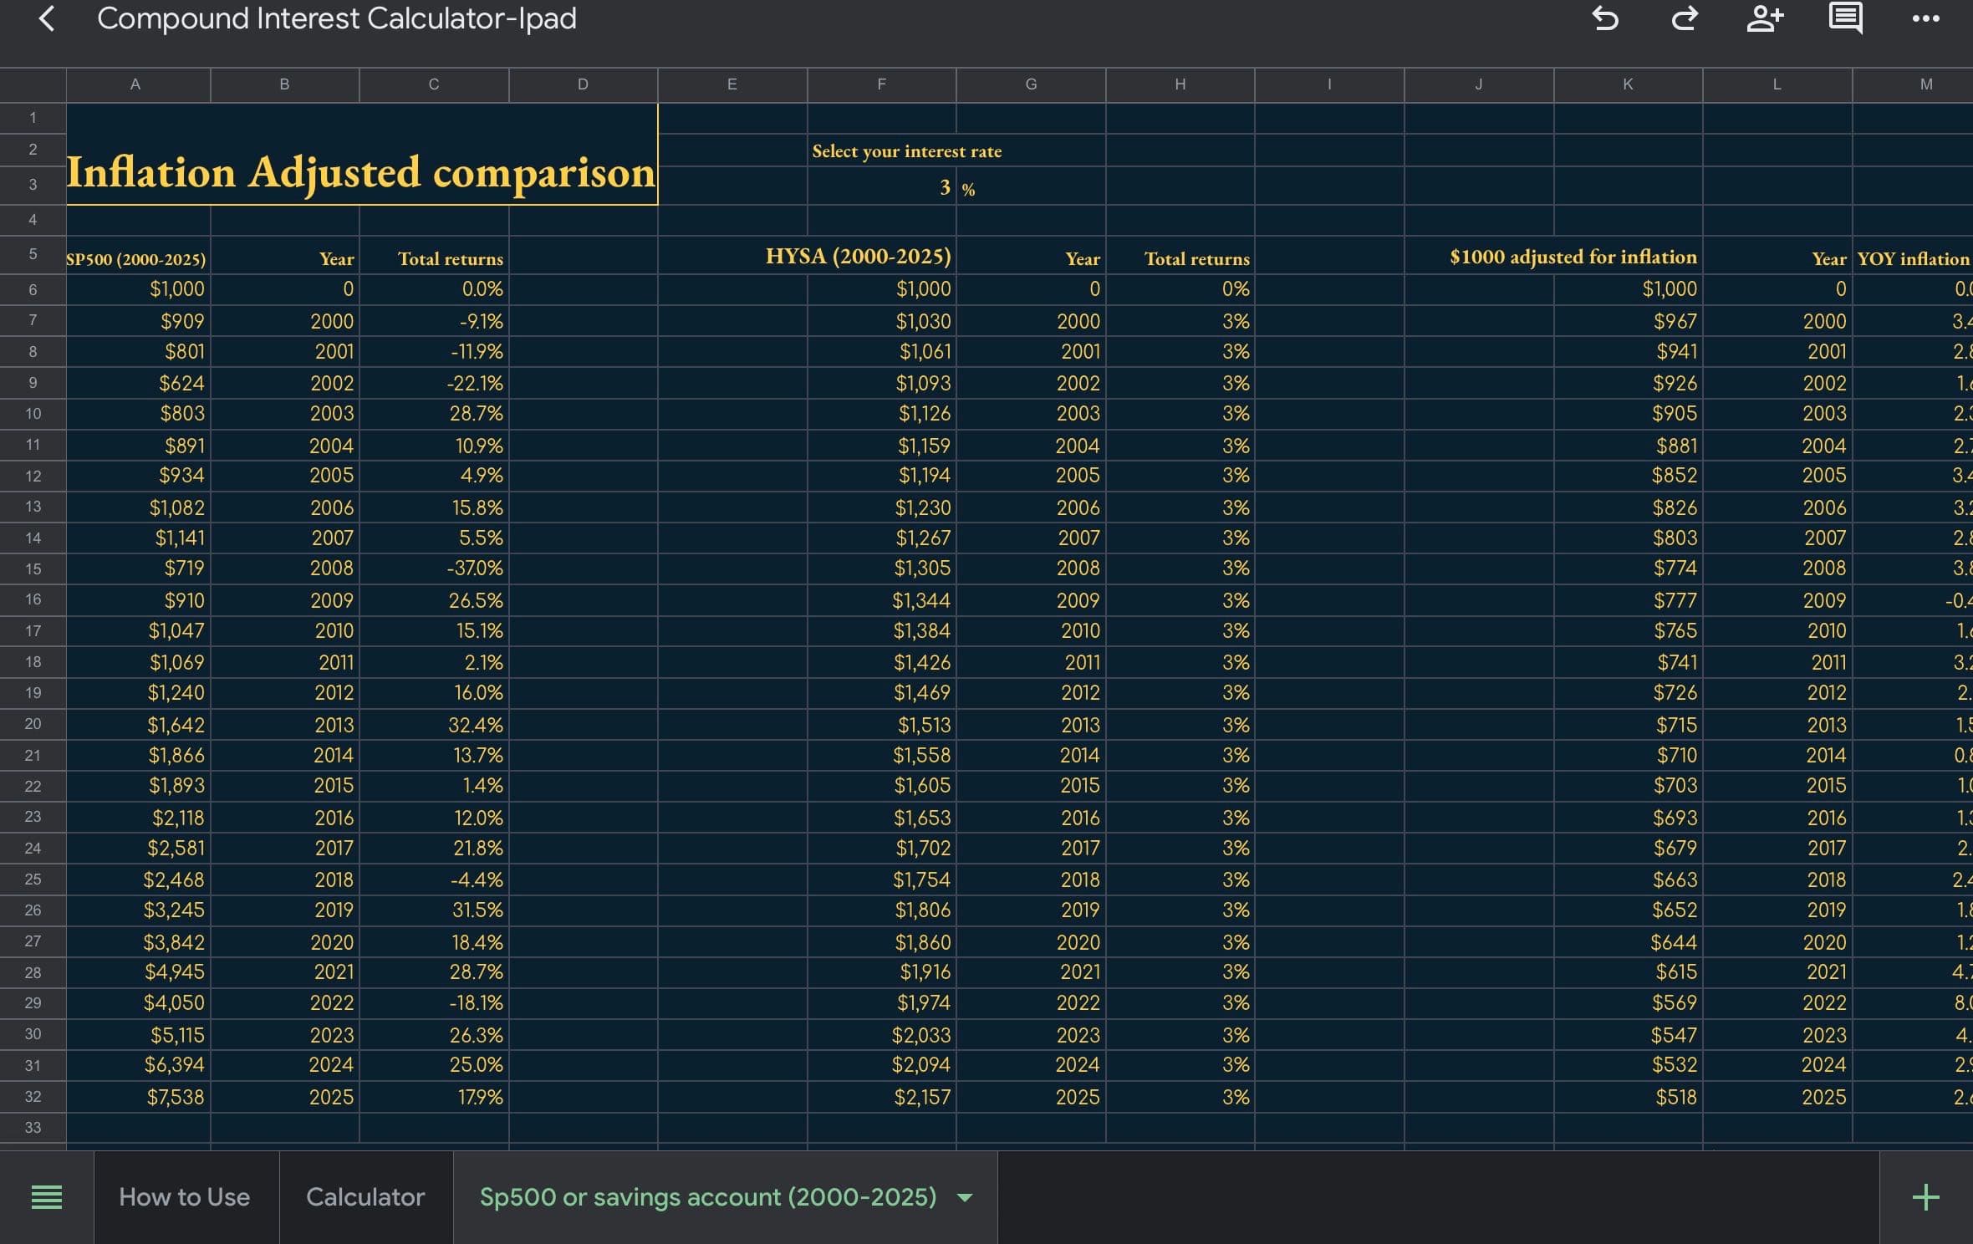
Task: Click the Compound Interest Calculator-Ipad title
Action: coord(336,18)
